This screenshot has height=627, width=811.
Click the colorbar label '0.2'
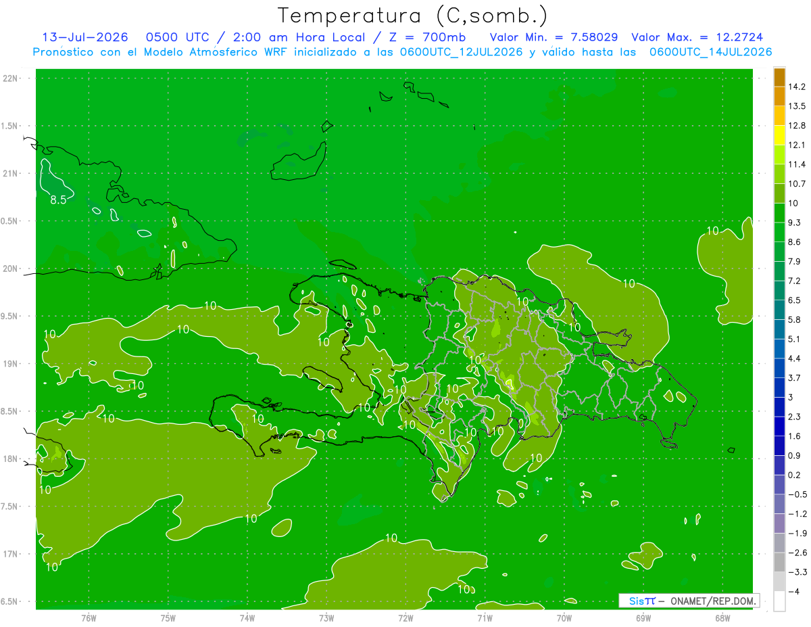(795, 475)
